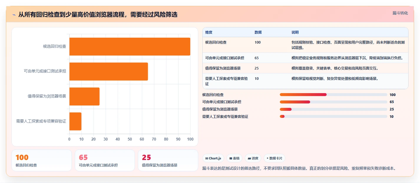Click the chart y-axis label 需要人工探索或专项兼容验证
420x183 pixels.
click(x=41, y=121)
